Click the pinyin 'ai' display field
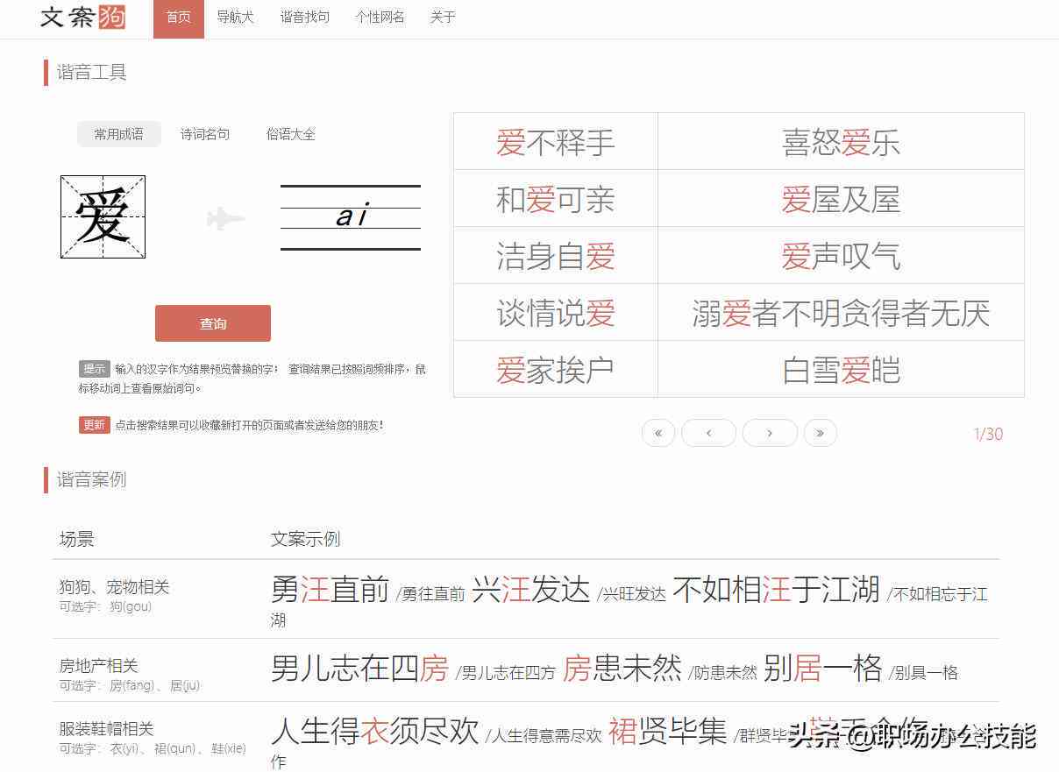The image size is (1059, 772). click(x=351, y=216)
